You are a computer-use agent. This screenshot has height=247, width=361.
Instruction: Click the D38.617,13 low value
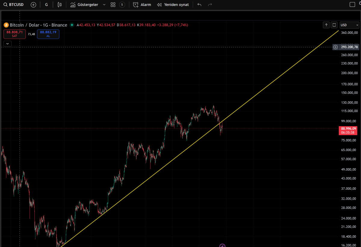(126, 25)
